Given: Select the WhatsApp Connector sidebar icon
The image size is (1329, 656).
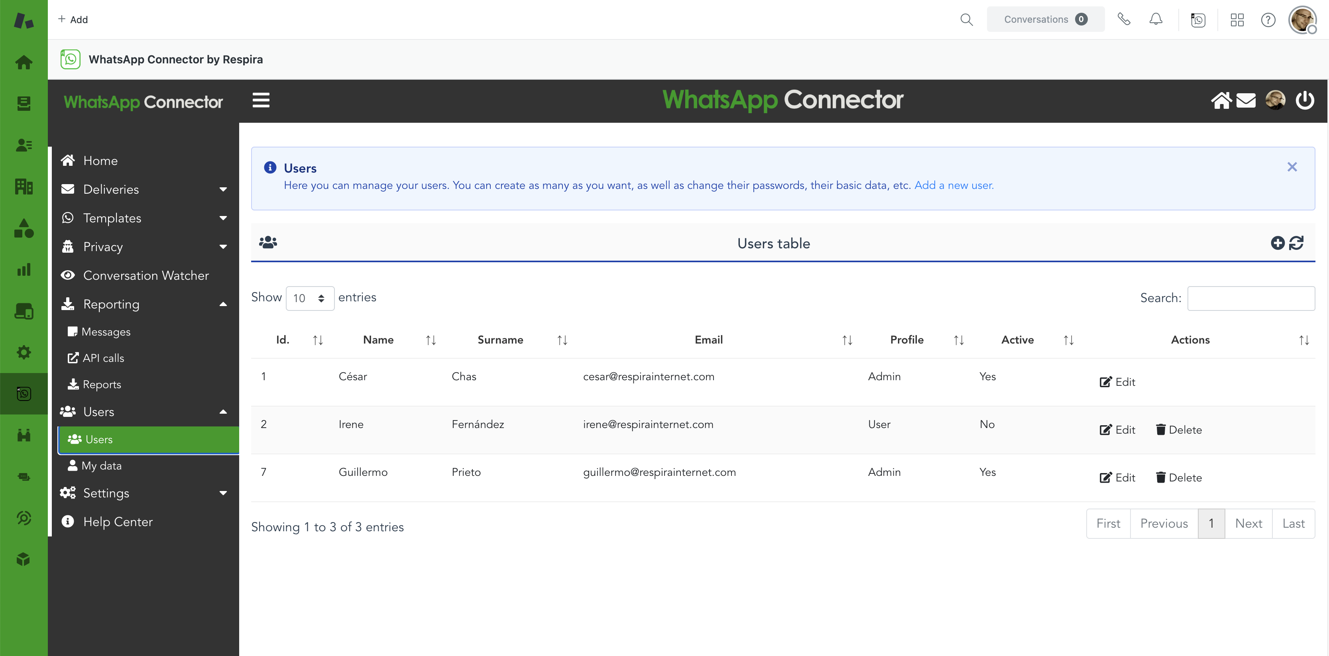Looking at the screenshot, I should [x=24, y=393].
